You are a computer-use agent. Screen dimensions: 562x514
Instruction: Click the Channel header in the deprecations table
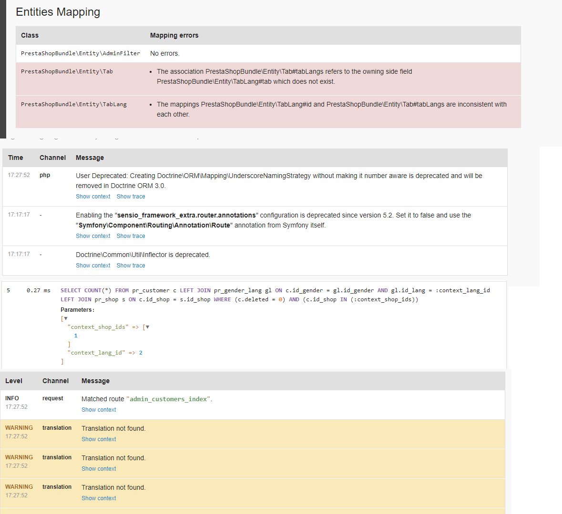(53, 158)
